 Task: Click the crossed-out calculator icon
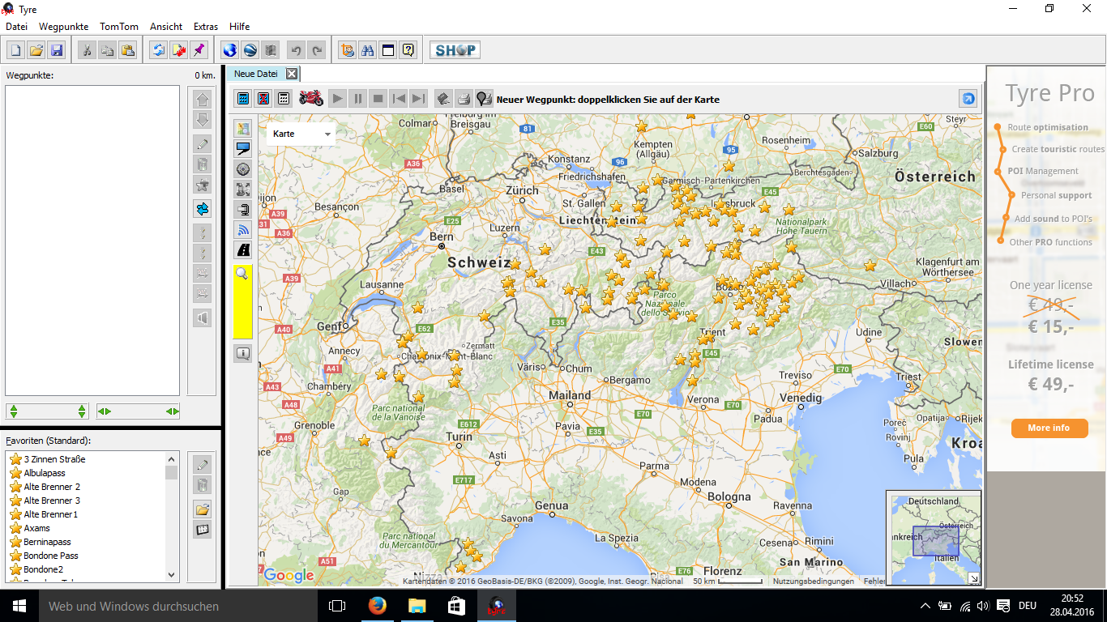coord(263,99)
